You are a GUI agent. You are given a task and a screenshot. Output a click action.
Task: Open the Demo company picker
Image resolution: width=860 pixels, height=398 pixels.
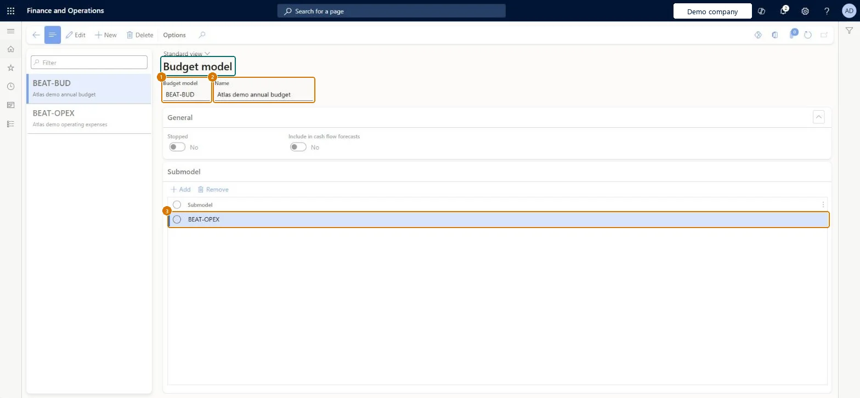(x=712, y=12)
